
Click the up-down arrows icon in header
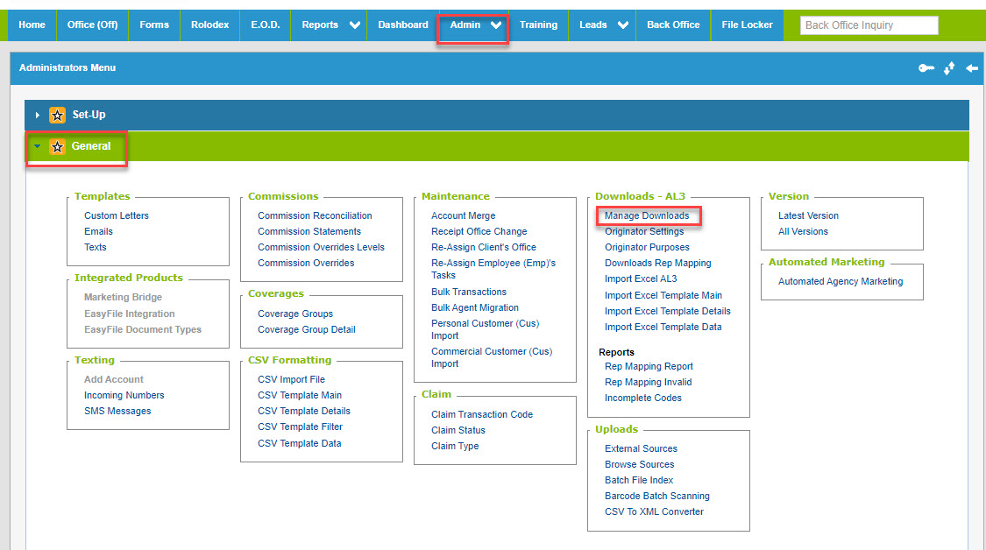949,68
